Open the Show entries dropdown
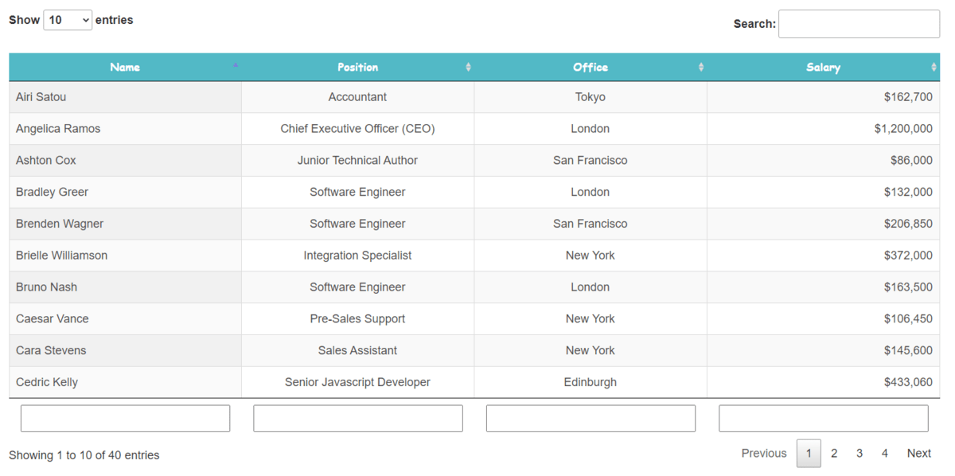Screen dimensions: 955x476 tap(68, 21)
